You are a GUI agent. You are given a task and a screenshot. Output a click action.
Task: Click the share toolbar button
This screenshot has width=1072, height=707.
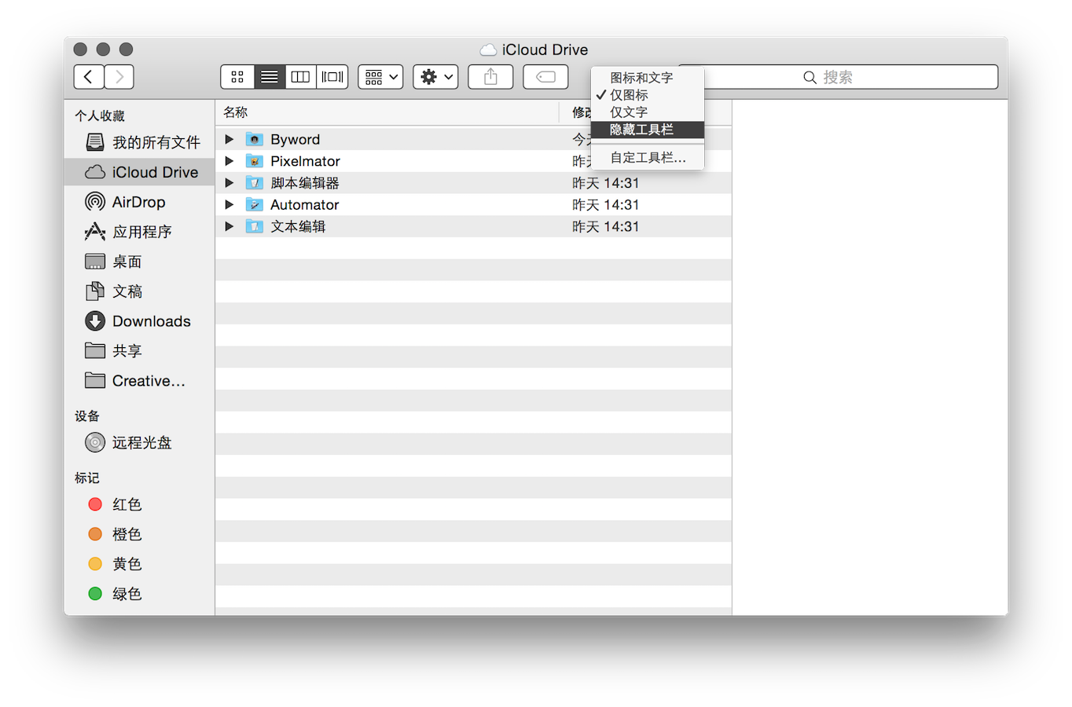[490, 77]
